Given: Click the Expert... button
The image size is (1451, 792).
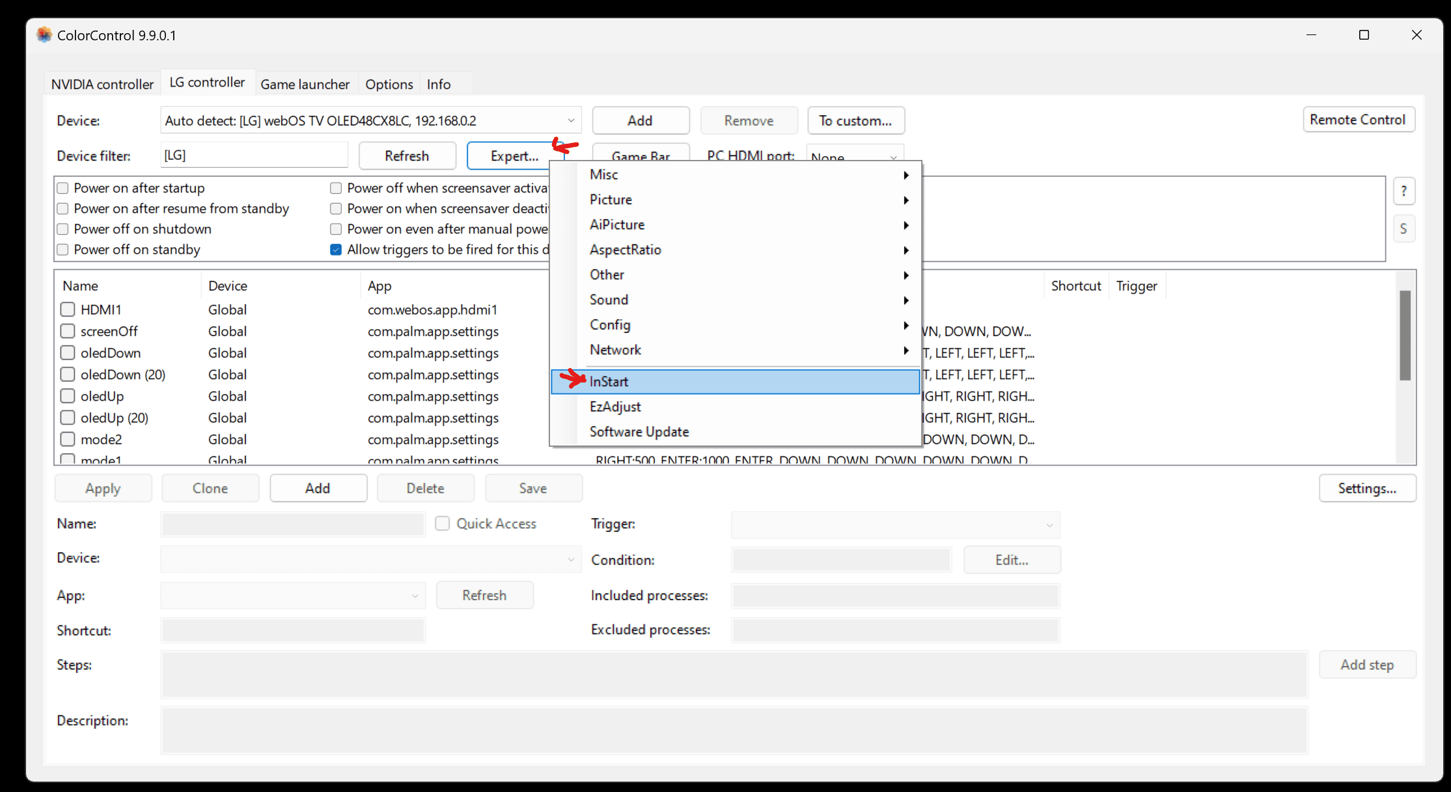Looking at the screenshot, I should pyautogui.click(x=514, y=155).
